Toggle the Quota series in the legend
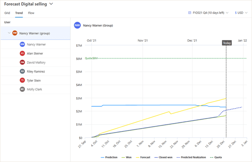The image size is (252, 162). 216,157
